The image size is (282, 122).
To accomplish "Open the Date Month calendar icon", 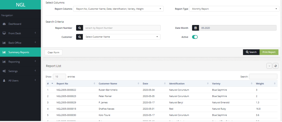I will 196,28.
